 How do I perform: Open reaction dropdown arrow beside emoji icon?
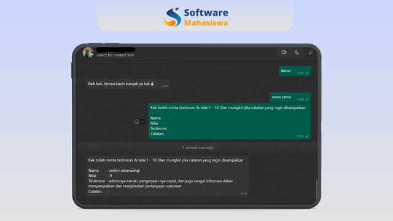point(142,122)
